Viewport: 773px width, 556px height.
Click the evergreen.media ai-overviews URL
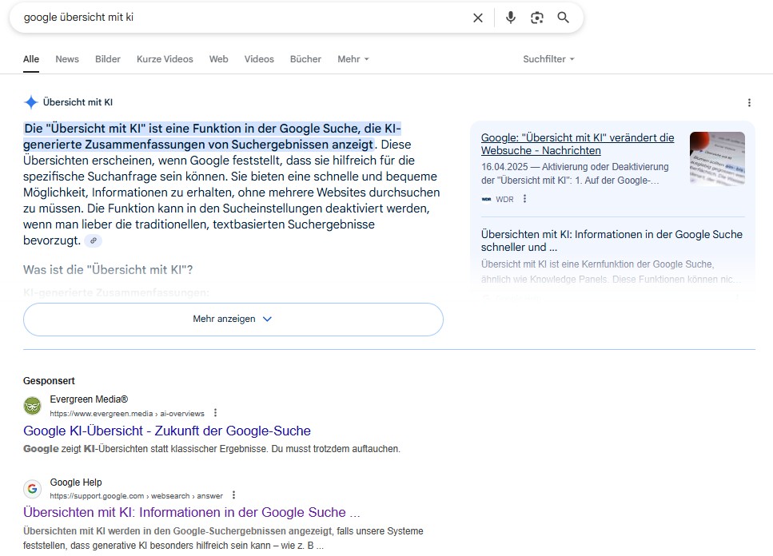[126, 414]
